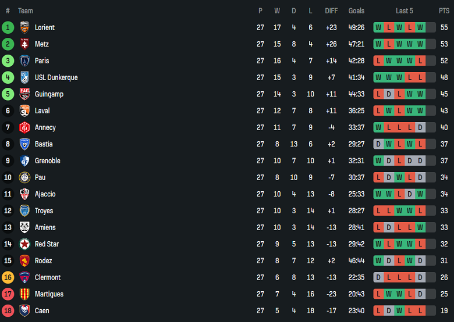Click the Goals column header

coord(356,10)
